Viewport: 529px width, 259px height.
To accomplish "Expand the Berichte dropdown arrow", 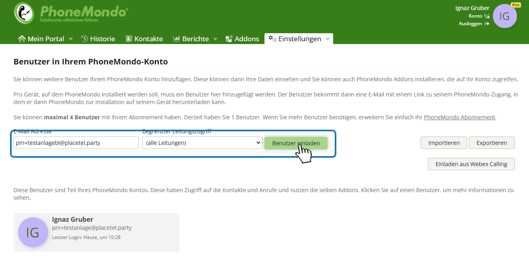I will point(215,39).
